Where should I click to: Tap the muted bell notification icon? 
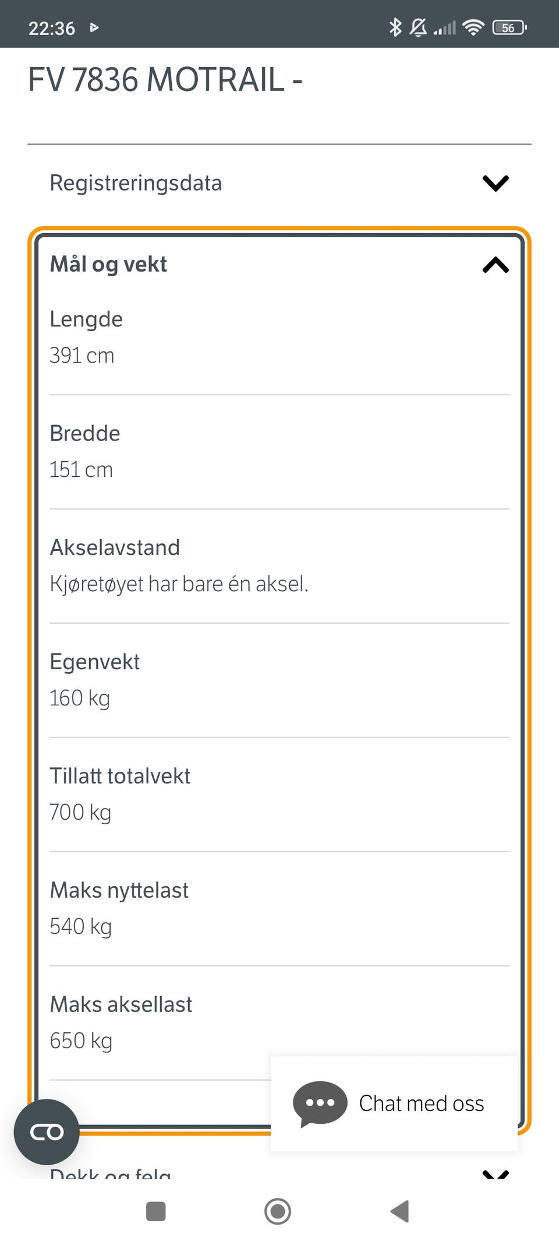click(418, 27)
